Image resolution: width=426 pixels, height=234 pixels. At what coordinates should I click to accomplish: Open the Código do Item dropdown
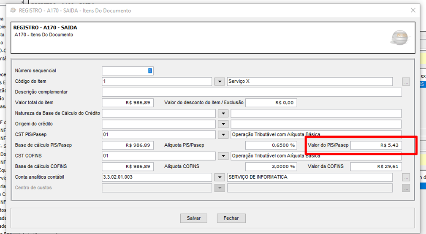[220, 82]
